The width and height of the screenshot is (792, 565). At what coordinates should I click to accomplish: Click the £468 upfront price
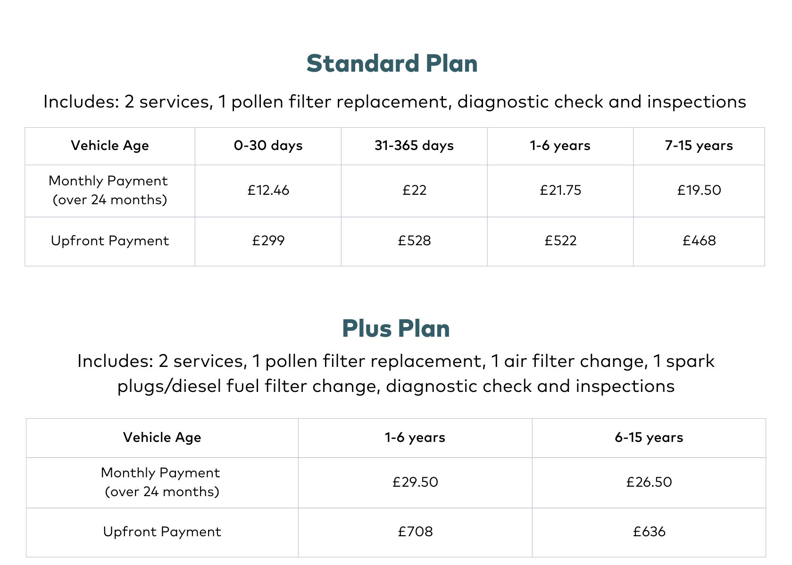click(x=699, y=241)
